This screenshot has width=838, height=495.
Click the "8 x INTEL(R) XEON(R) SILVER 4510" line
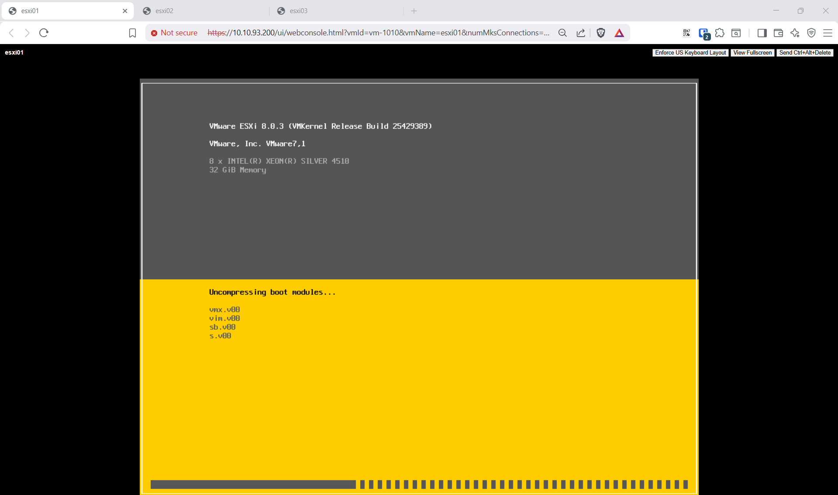279,161
